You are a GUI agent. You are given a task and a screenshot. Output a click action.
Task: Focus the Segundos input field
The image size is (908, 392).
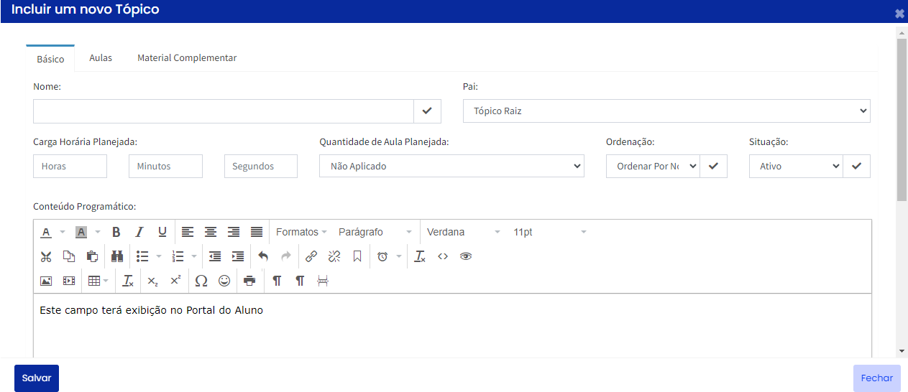pyautogui.click(x=261, y=166)
